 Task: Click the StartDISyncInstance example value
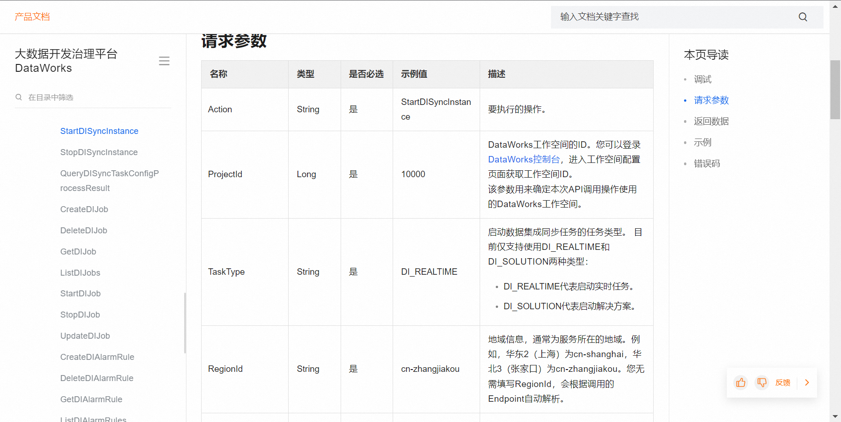pos(436,110)
